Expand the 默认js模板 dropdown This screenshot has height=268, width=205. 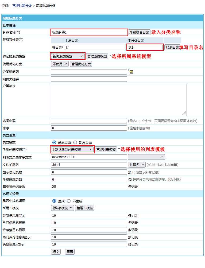[62, 208]
